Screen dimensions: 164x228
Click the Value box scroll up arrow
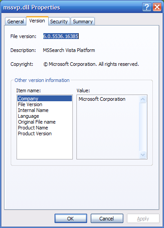143,99
